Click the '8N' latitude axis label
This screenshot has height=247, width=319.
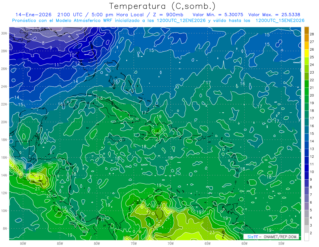coord(6,228)
